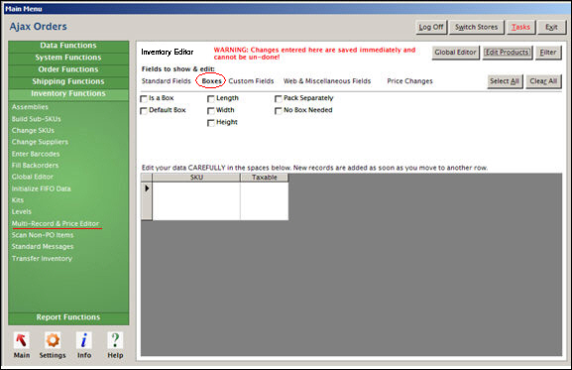Select the row marker arrow in grid
Image resolution: width=572 pixels, height=370 pixels.
(x=147, y=188)
